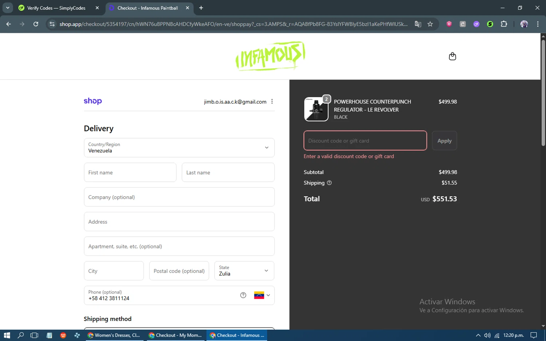Screen dimensions: 546x341
Task: Click the Address field
Action: click(179, 222)
